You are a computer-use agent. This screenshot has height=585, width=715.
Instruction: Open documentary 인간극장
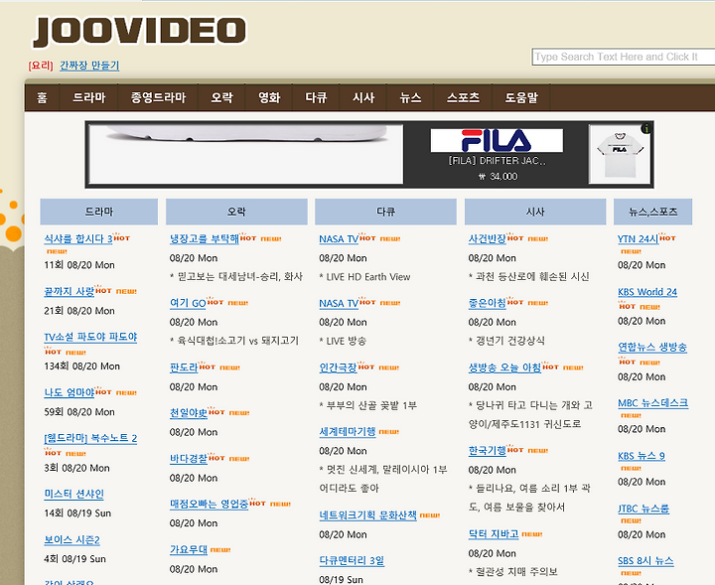point(338,367)
